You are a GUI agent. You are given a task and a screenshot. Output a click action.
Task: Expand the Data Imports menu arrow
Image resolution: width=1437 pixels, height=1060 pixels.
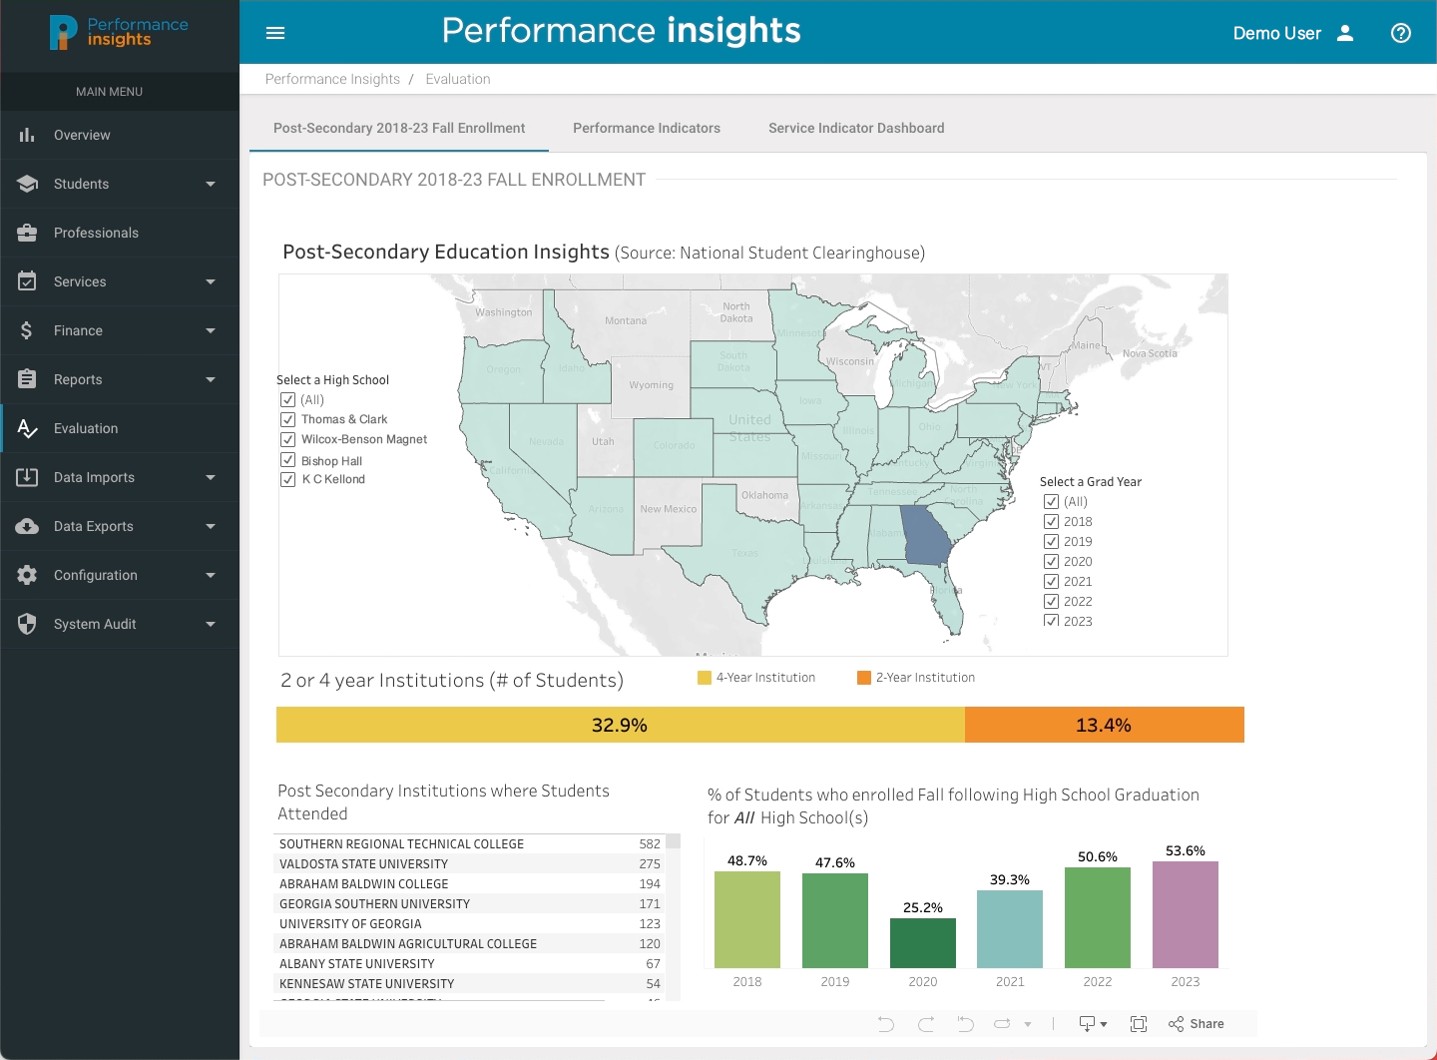point(211,477)
